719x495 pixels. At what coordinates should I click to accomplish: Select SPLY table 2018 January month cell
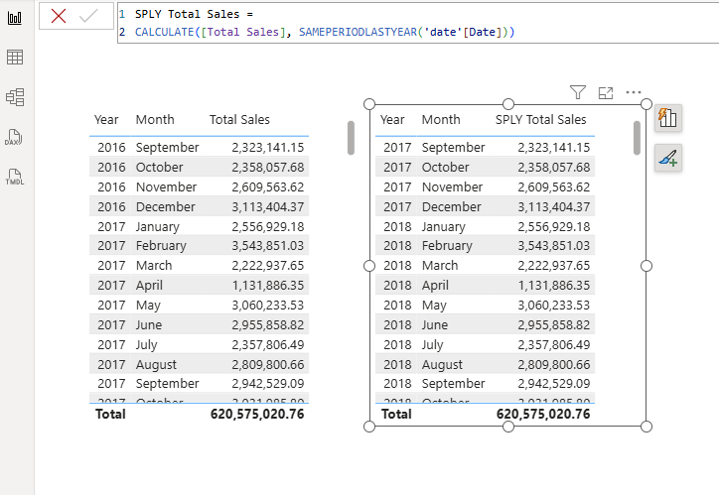pos(443,226)
